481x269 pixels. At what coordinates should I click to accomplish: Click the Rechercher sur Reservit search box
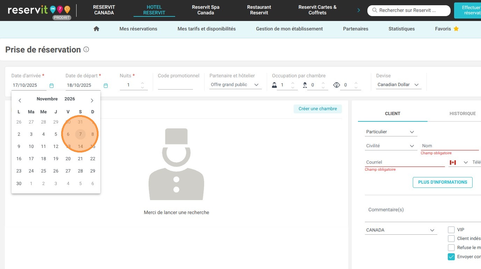tap(409, 10)
